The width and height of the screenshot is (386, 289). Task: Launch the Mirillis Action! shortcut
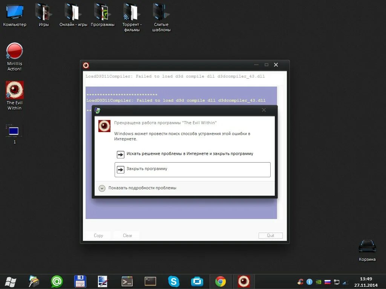tap(15, 57)
